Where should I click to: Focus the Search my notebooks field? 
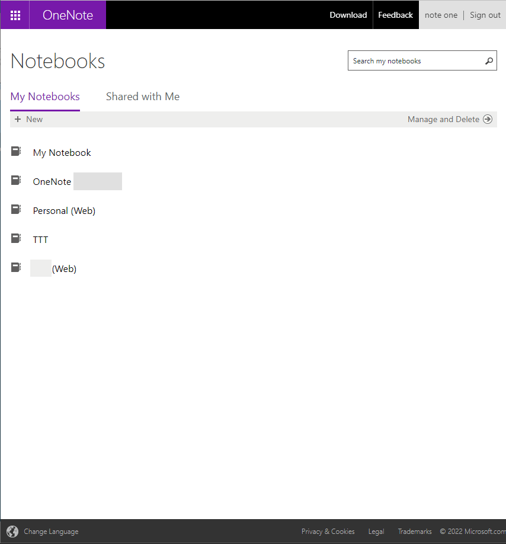click(x=415, y=61)
